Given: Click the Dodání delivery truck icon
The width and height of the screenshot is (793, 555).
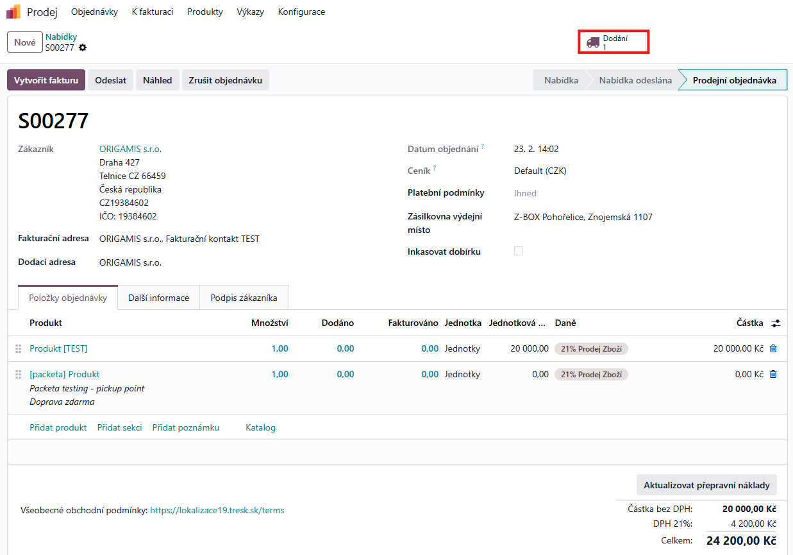Looking at the screenshot, I should (593, 42).
